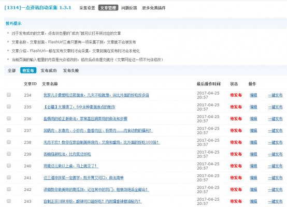The height and width of the screenshot is (207, 287).
Task: Select the 待发布 filter
Action: pos(28,70)
